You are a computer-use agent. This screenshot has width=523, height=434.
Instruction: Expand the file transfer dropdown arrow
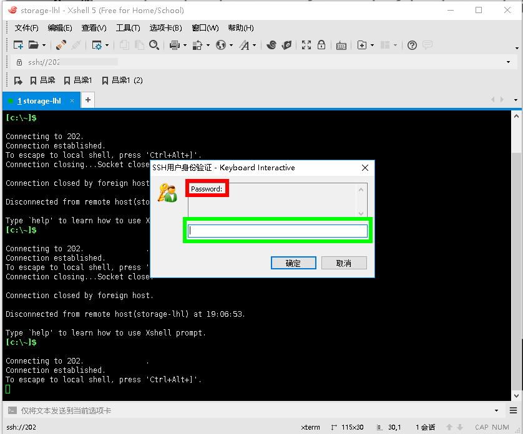(x=208, y=46)
